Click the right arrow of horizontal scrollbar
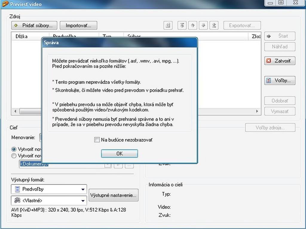306x229 pixels. [257, 111]
